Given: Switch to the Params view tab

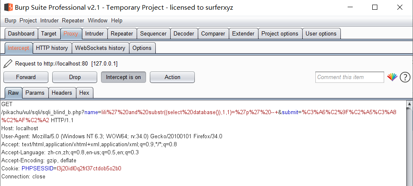Looking at the screenshot, I should [x=35, y=93].
